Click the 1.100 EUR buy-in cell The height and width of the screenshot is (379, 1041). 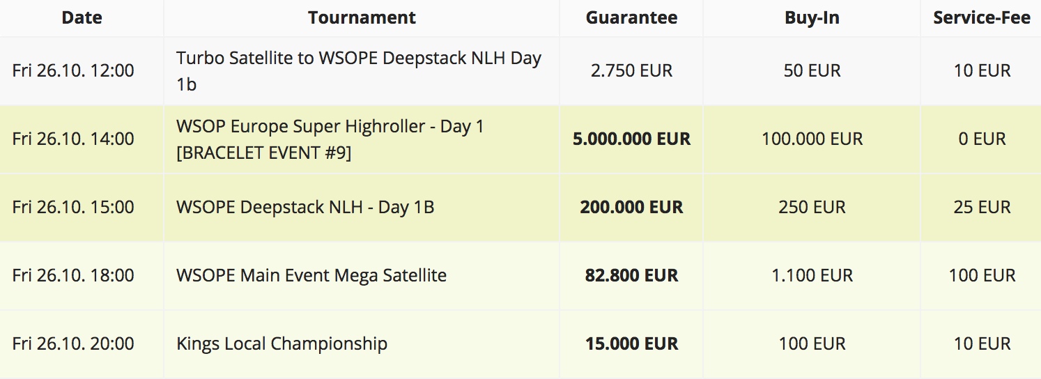812,276
